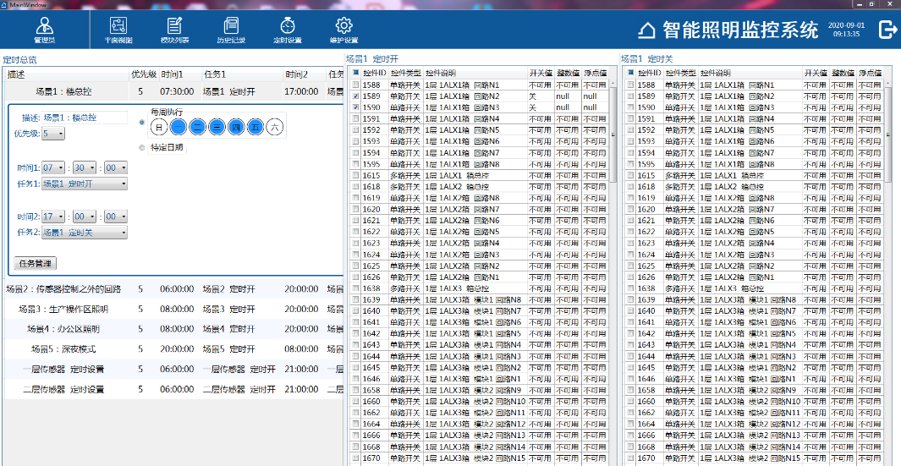Check row 1618 in 定时关 table
This screenshot has width=901, height=466.
631,187
